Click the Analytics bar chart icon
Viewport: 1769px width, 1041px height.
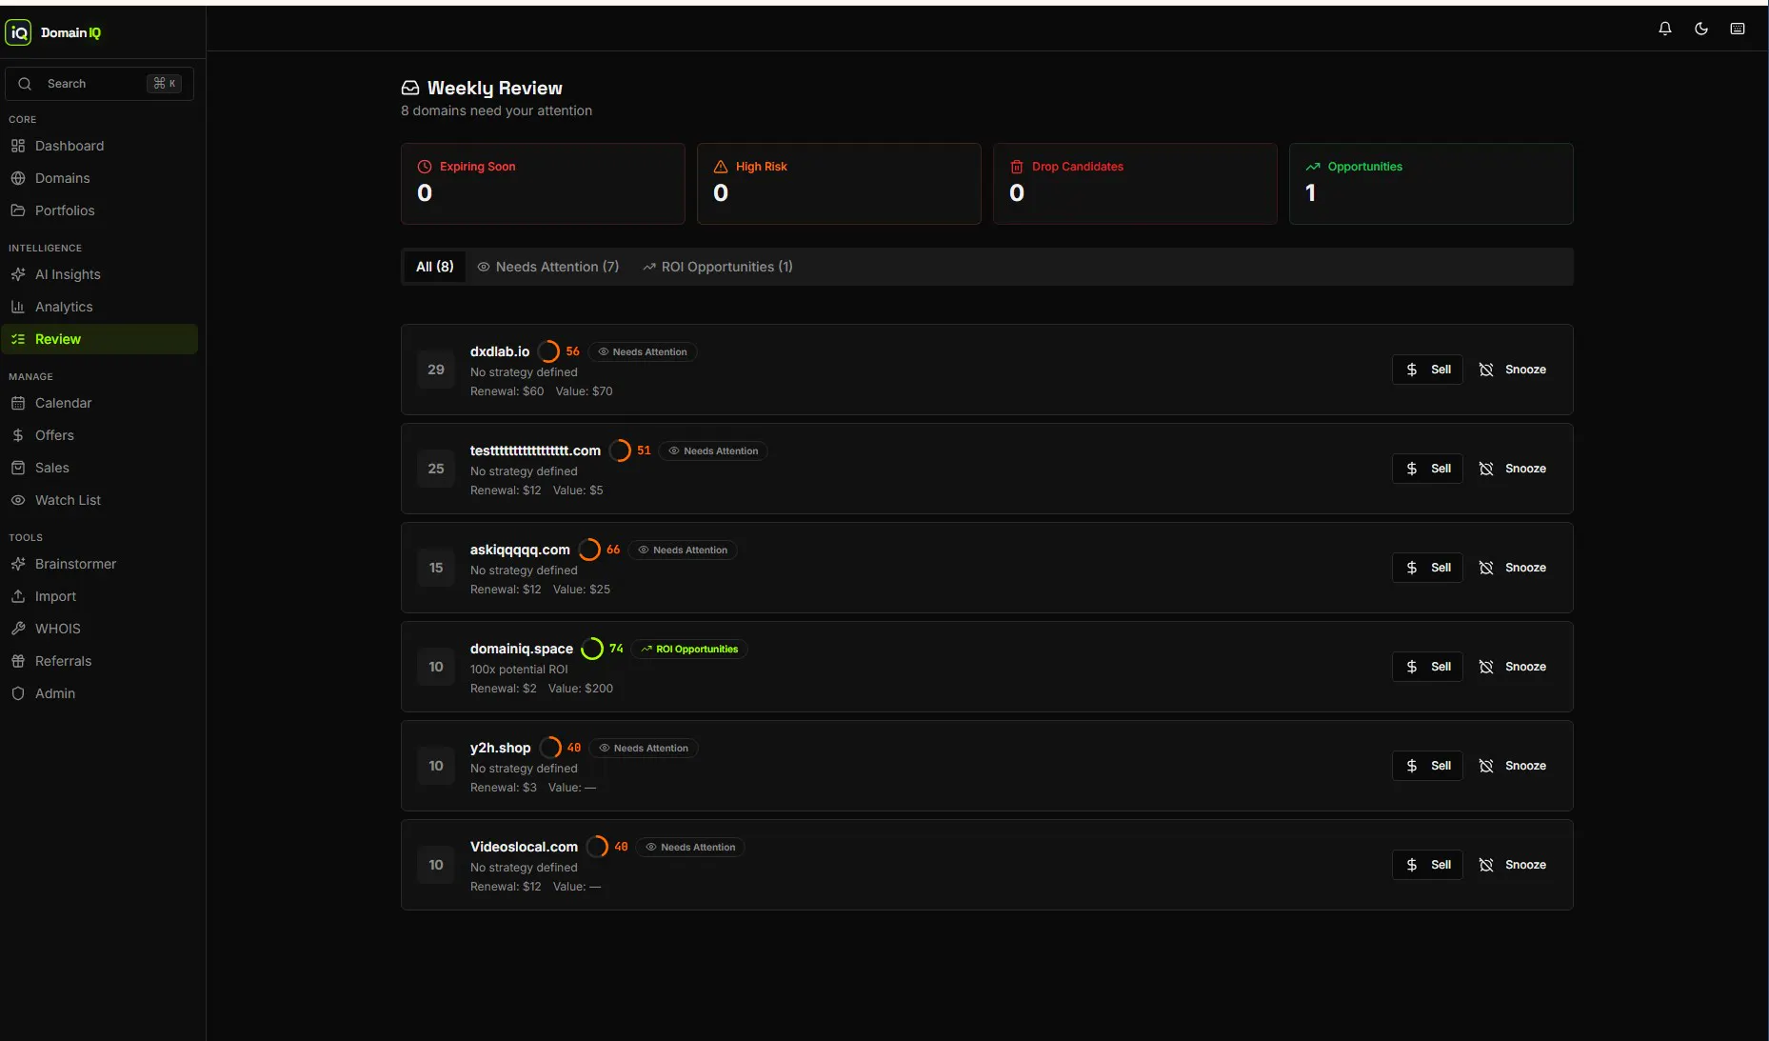18,307
